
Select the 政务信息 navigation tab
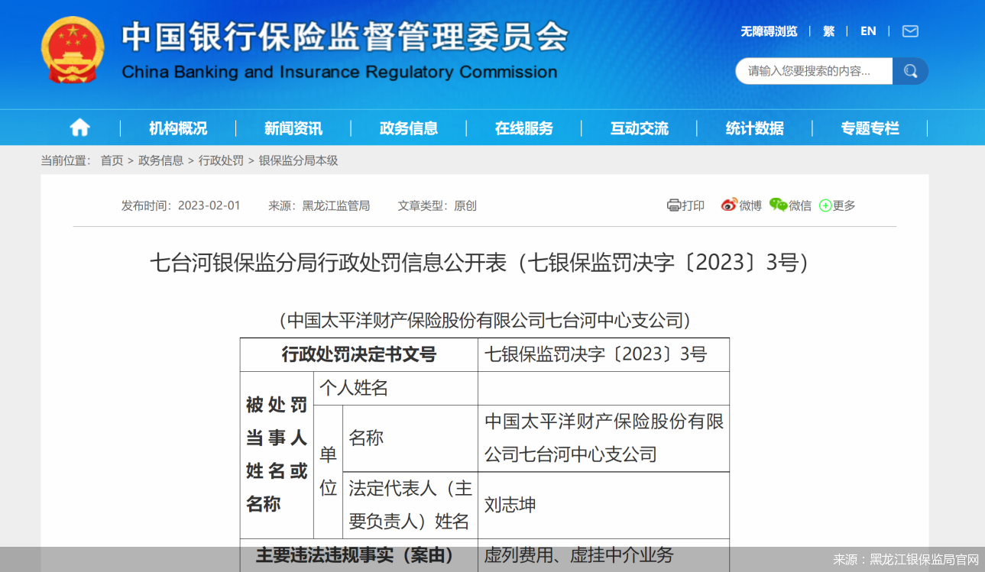[409, 128]
